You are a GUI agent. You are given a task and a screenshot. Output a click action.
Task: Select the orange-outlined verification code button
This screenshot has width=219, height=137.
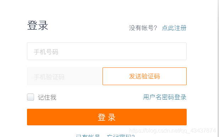[x=144, y=76]
